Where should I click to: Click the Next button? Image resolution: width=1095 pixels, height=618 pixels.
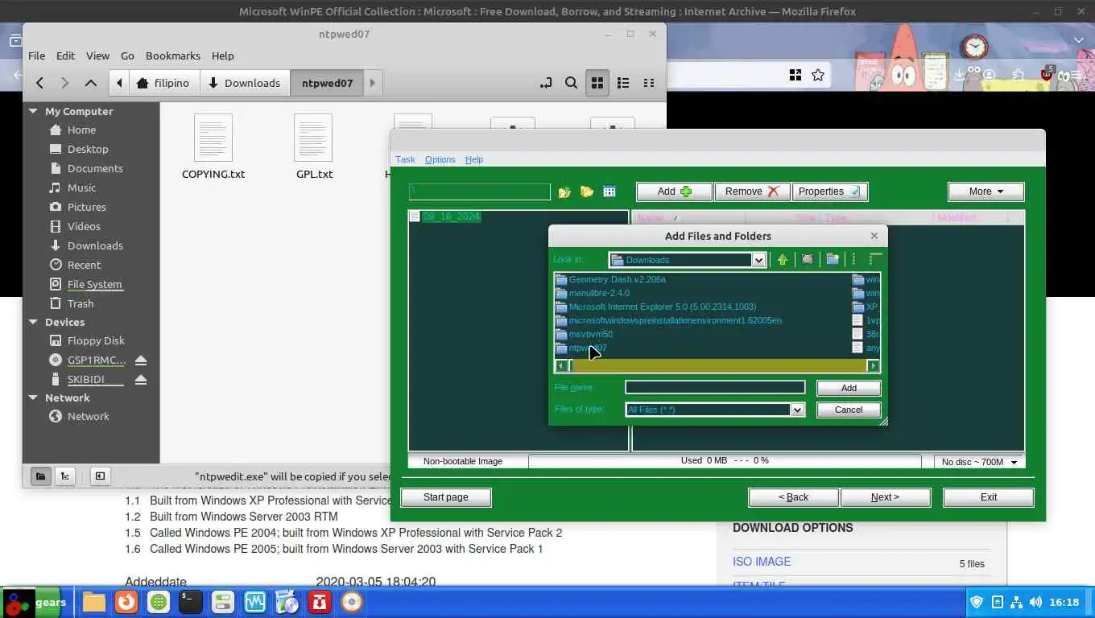(x=885, y=497)
